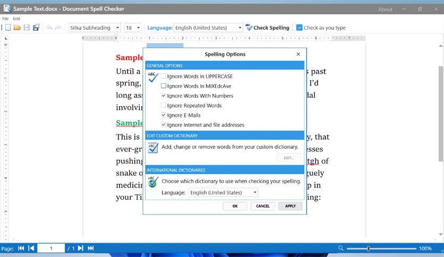The image size is (444, 257).
Task: Click the zoom slider handle
Action: tap(369, 249)
